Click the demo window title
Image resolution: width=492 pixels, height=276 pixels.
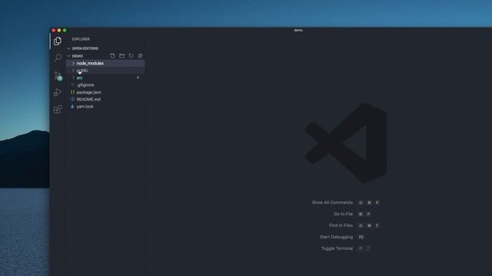tap(298, 31)
